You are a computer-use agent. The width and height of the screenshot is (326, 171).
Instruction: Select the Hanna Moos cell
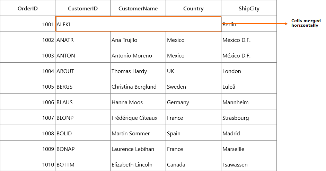click(138, 102)
